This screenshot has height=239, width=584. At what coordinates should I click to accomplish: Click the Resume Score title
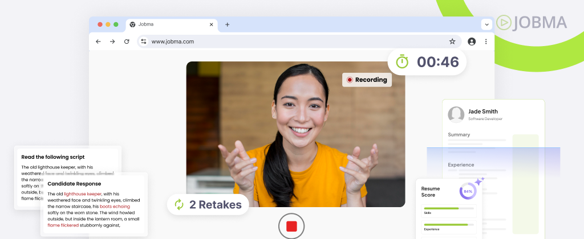pyautogui.click(x=431, y=192)
